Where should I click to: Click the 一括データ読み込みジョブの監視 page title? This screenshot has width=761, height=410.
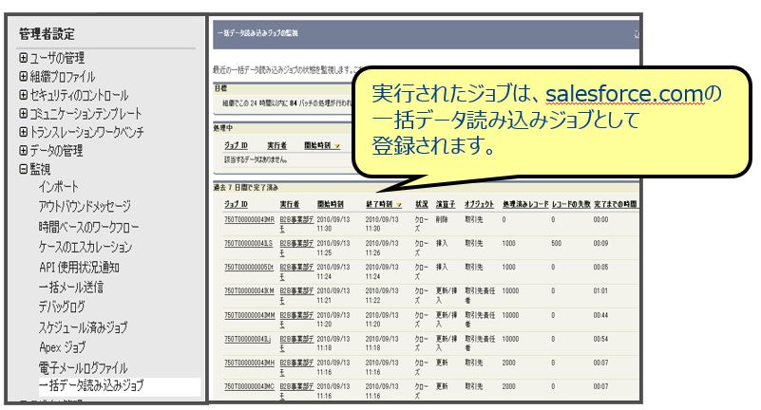click(x=257, y=33)
